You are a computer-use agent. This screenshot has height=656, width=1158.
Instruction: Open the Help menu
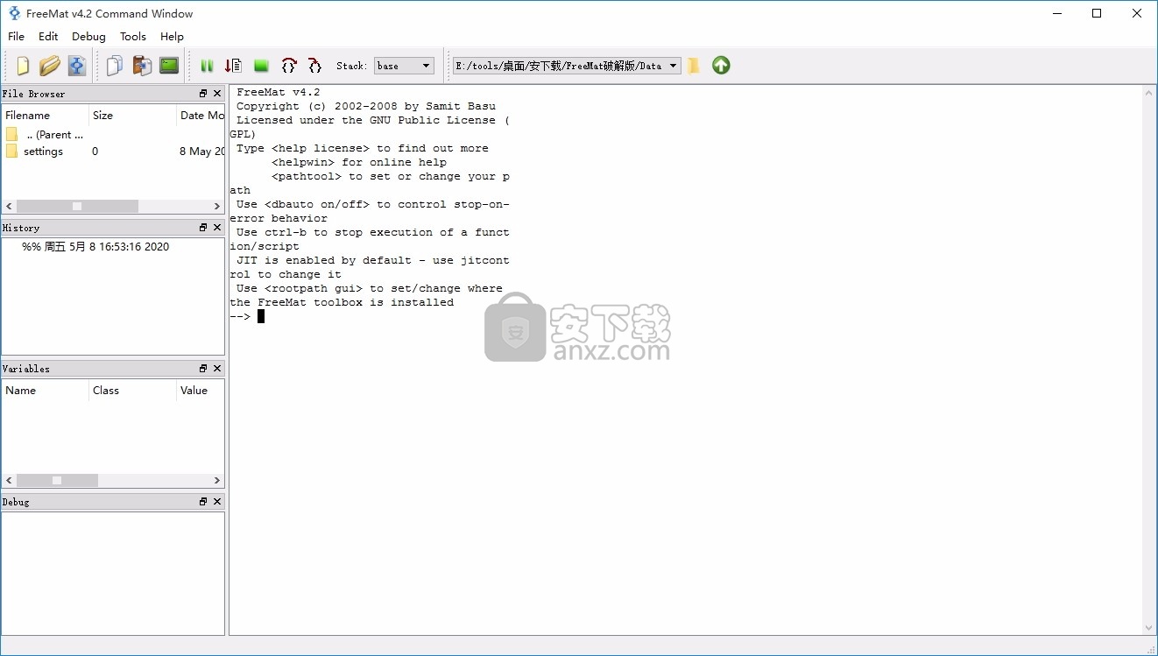(172, 36)
